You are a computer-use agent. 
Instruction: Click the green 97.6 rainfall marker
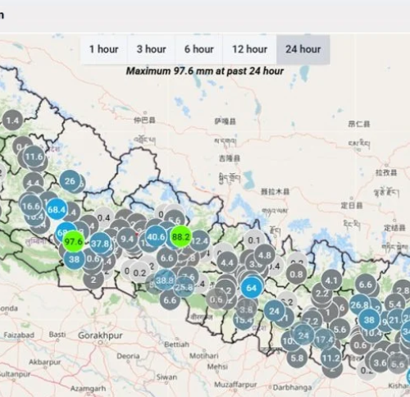click(x=74, y=241)
